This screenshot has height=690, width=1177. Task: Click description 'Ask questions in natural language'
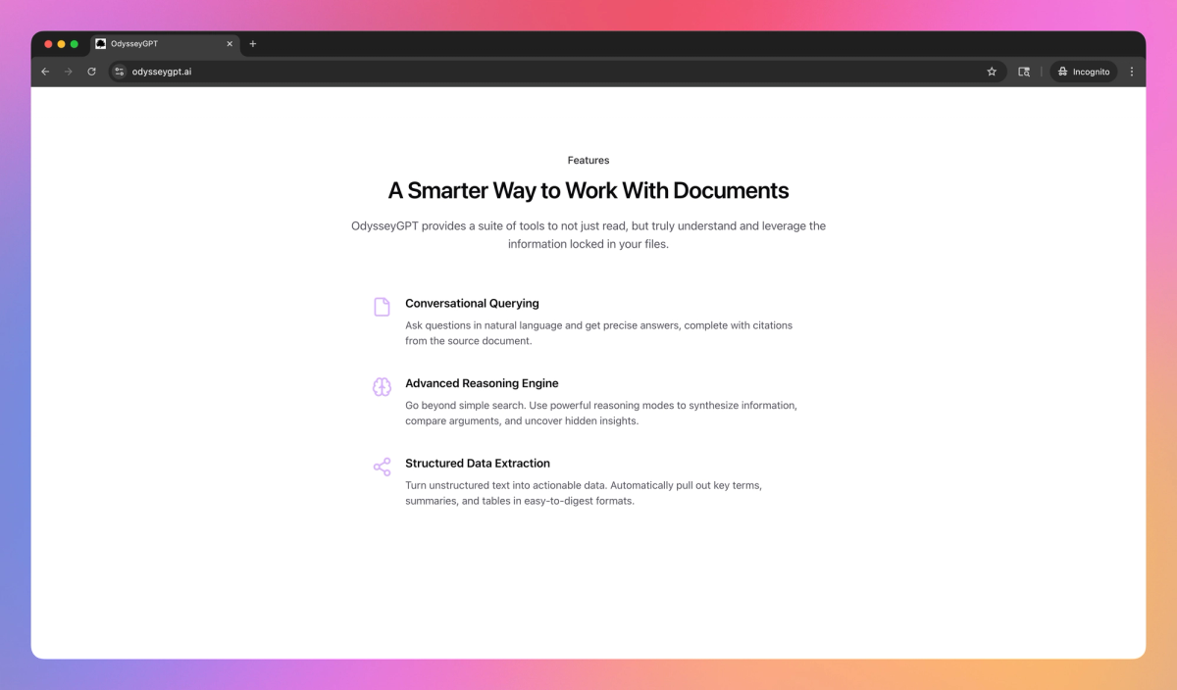tap(599, 333)
